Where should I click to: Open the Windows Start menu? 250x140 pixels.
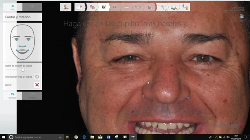coord(4,137)
